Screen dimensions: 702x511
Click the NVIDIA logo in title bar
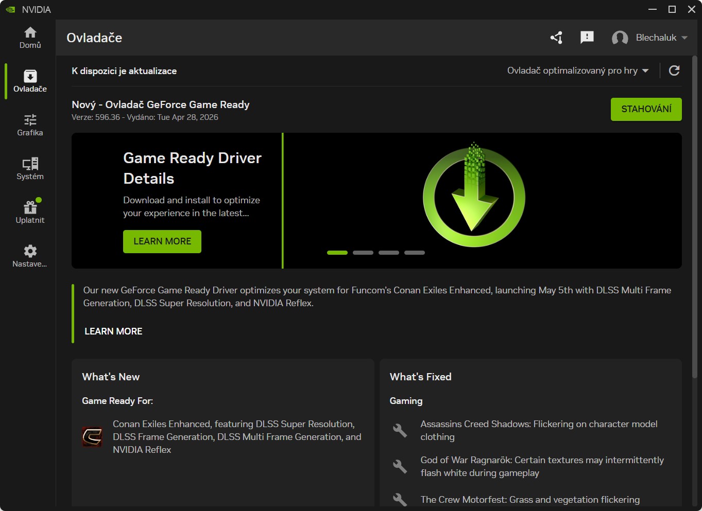[x=10, y=9]
